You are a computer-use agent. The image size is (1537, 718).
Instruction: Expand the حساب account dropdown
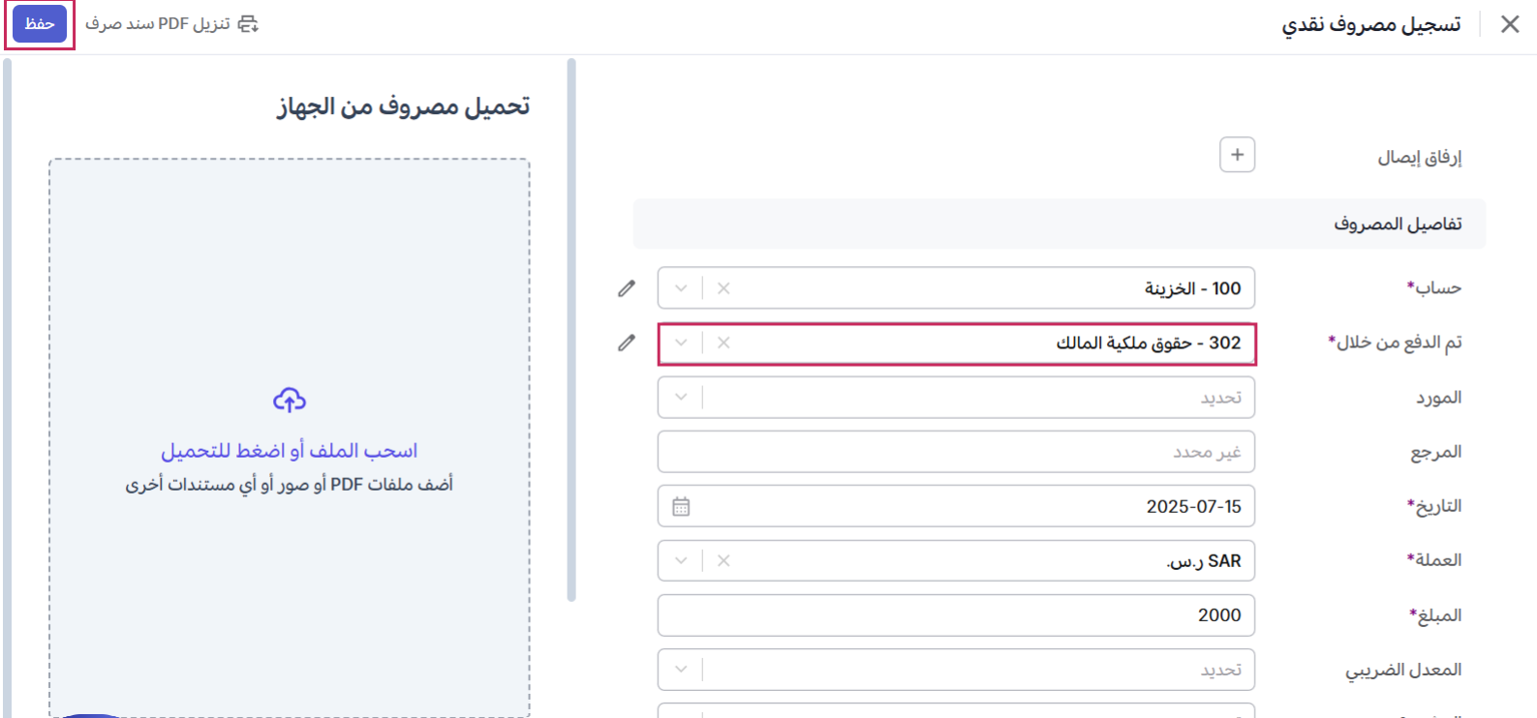pyautogui.click(x=681, y=288)
